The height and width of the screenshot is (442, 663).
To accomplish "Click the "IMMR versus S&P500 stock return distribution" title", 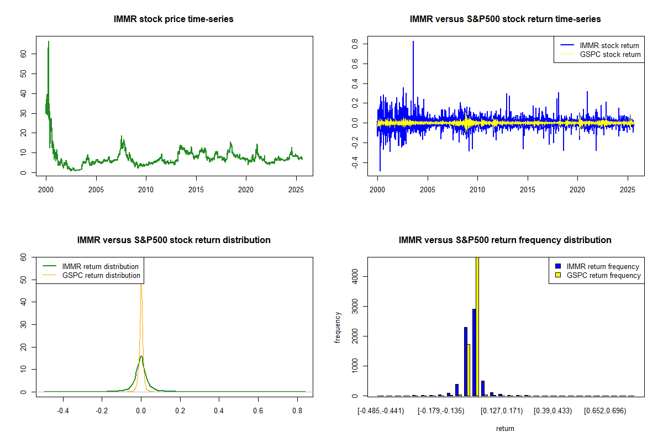I will [173, 240].
